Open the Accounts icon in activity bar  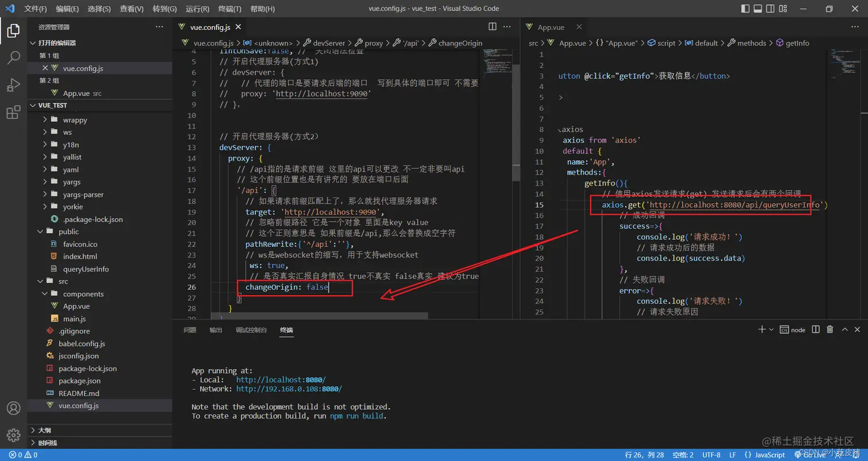click(13, 408)
